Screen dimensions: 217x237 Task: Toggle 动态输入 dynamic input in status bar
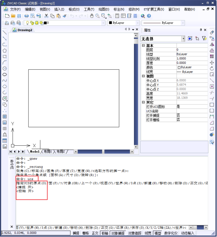tap(187, 233)
